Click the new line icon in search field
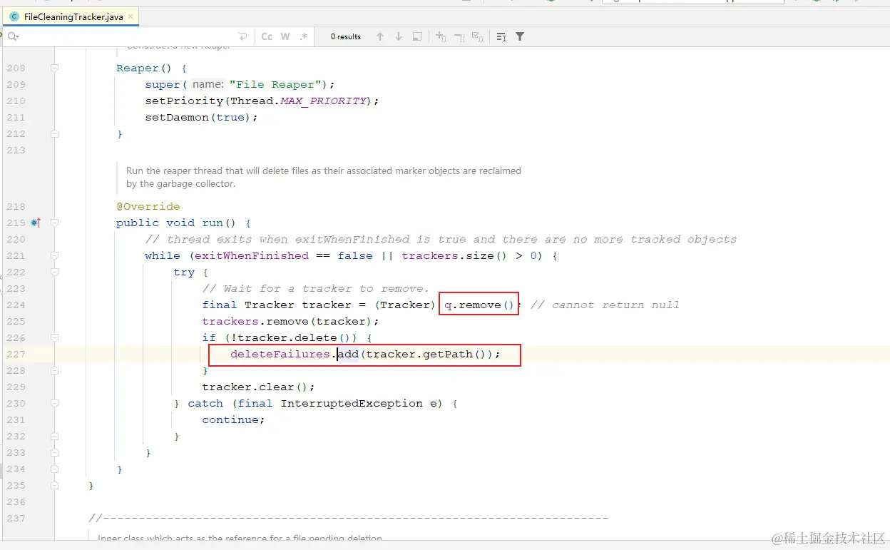890x550 pixels. tap(242, 36)
